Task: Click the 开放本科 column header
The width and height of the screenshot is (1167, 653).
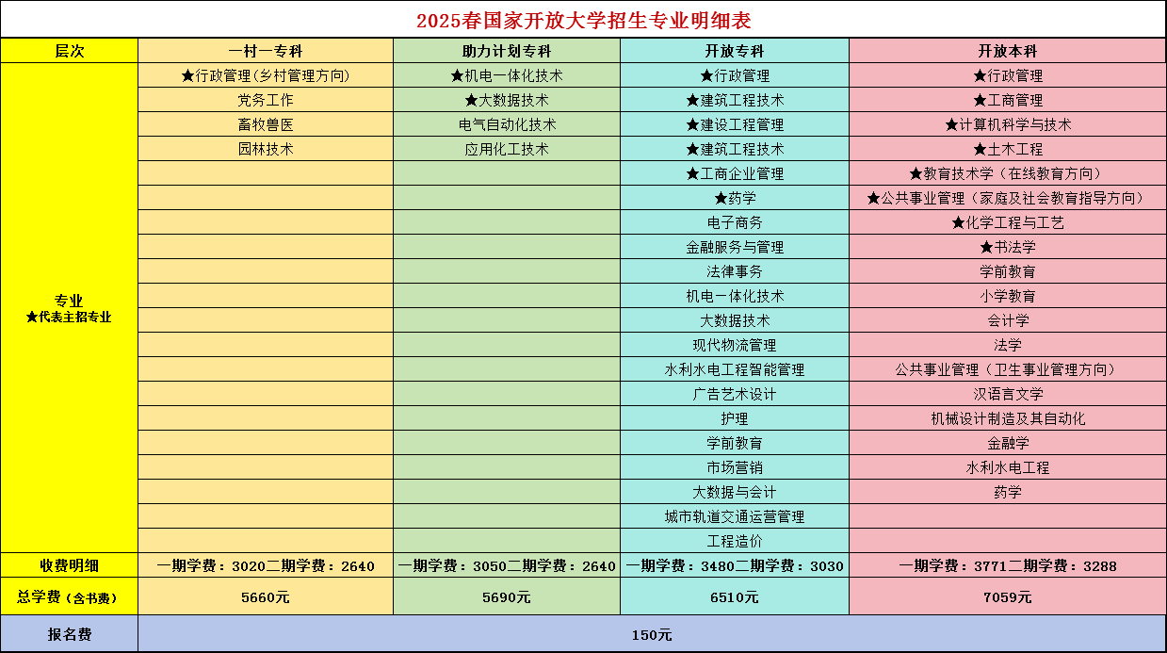Action: (1008, 51)
